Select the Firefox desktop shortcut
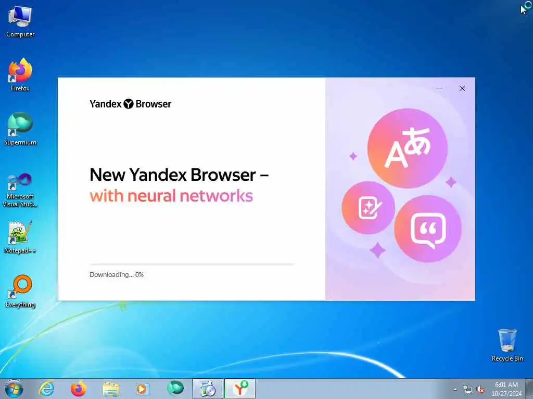 (x=20, y=75)
